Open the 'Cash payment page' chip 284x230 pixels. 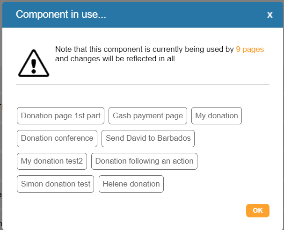coord(148,115)
